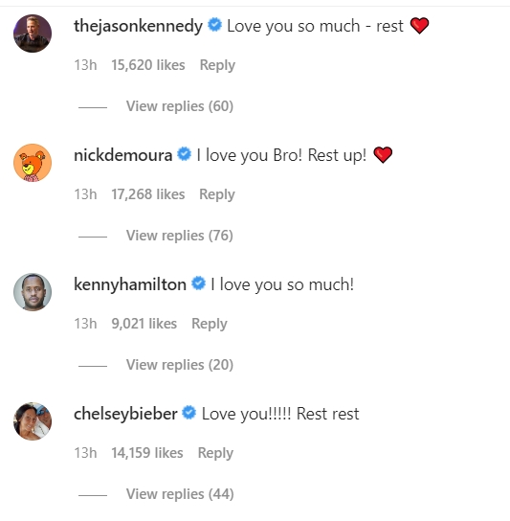510x521 pixels.
Task: Click verified badge next to kennyhamilton
Action: click(199, 283)
